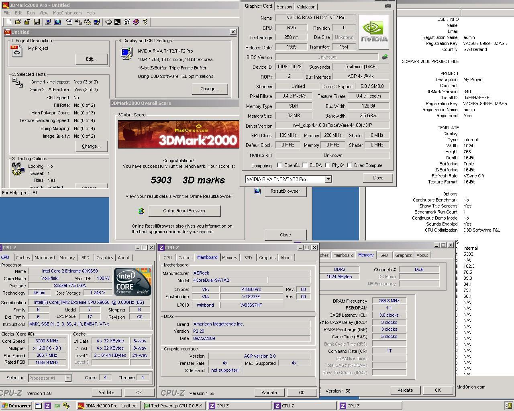Screen dimensions: 514x411
Task: Click Change... button in Display and CPU Settings
Action: coord(210,89)
